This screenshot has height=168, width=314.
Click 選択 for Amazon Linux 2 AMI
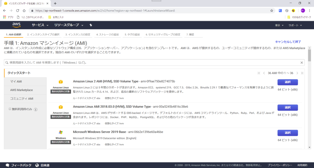coord(288,82)
